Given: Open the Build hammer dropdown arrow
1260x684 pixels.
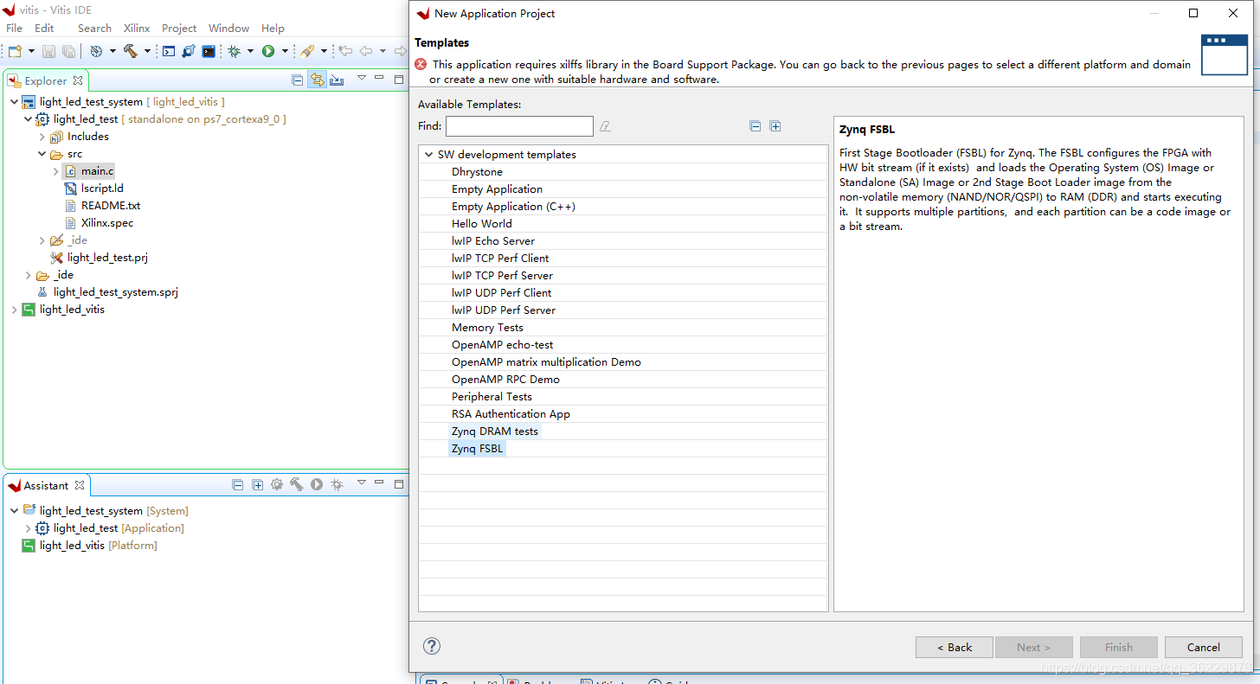Looking at the screenshot, I should pos(147,52).
